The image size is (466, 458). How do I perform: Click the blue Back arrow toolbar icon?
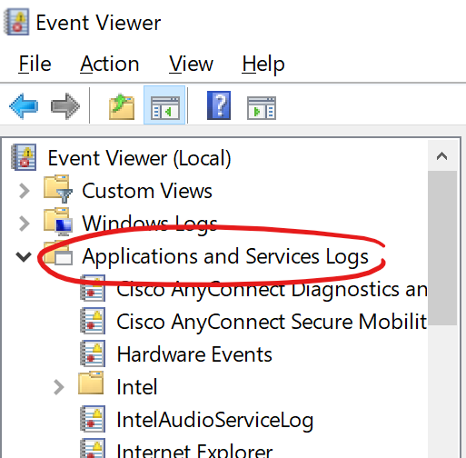24,106
